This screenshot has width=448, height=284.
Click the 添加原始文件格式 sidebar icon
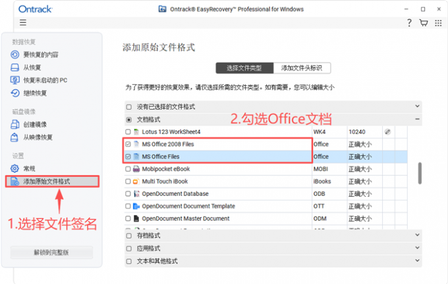pyautogui.click(x=15, y=181)
